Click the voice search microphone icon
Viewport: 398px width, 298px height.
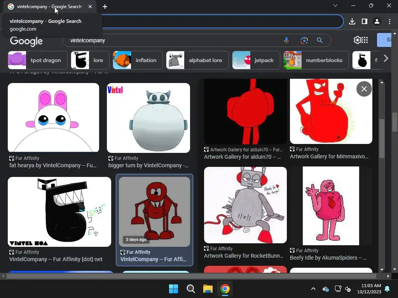286,40
